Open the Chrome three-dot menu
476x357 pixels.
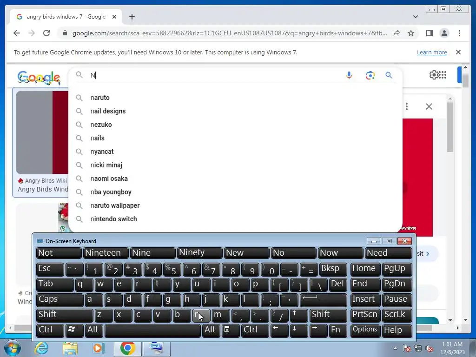459,33
